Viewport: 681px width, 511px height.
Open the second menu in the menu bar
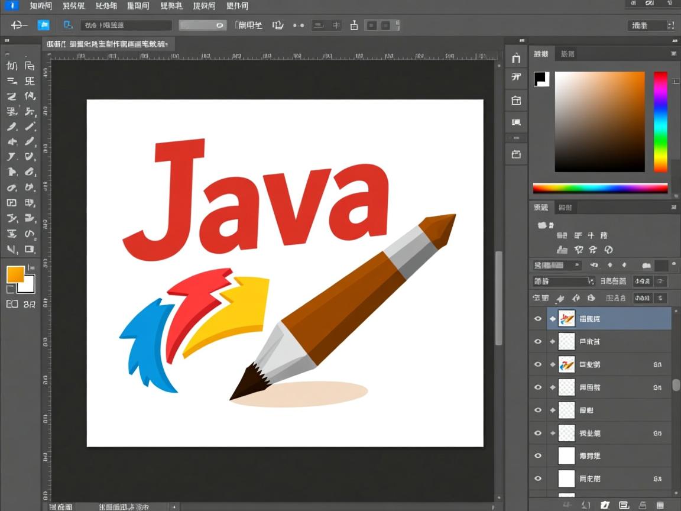(72, 6)
